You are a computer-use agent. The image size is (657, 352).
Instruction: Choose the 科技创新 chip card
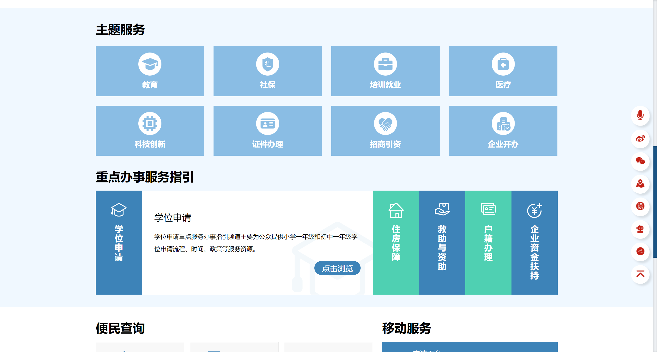click(150, 131)
